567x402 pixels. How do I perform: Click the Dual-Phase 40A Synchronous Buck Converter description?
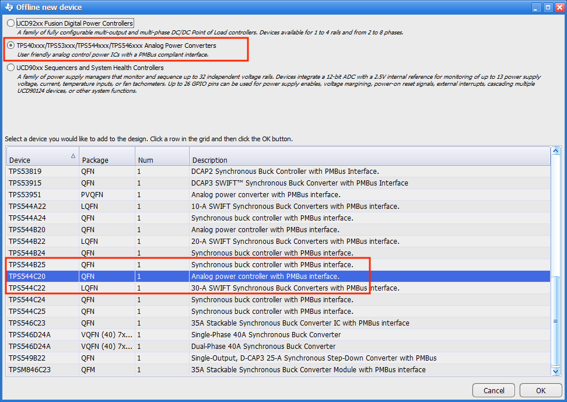263,346
